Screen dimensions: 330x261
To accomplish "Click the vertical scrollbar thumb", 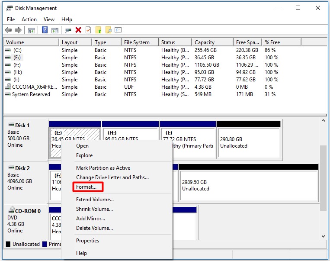I will (x=323, y=178).
